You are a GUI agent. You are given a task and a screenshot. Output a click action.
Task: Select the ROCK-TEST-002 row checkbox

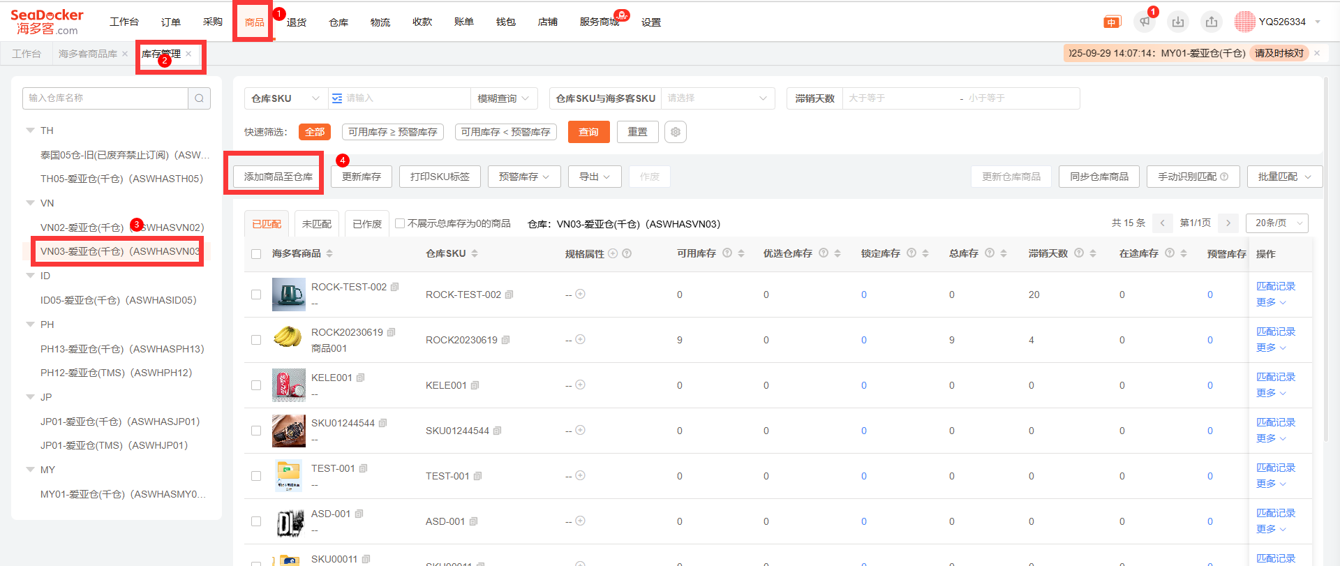(256, 295)
